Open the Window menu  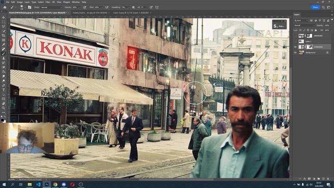coord(76,2)
